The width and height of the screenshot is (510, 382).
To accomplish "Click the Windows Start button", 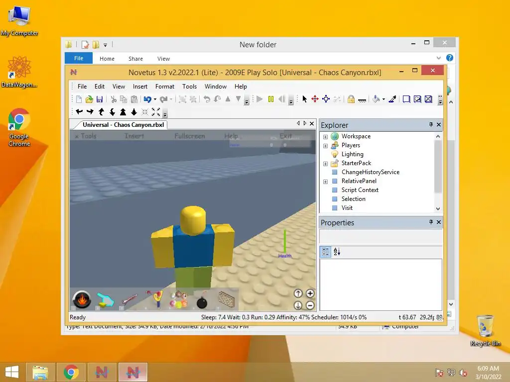I will point(12,372).
